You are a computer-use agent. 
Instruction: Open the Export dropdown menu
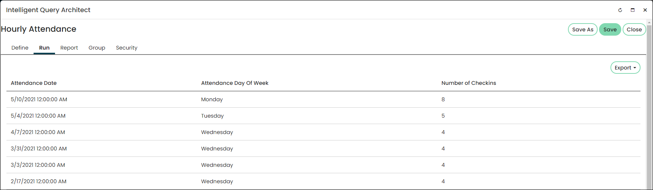(x=625, y=68)
